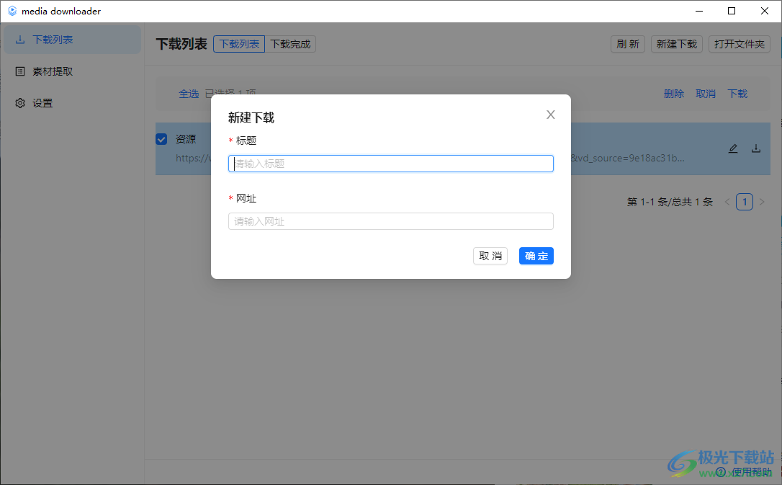Click the 全选 select-all link
This screenshot has width=782, height=485.
(x=189, y=94)
